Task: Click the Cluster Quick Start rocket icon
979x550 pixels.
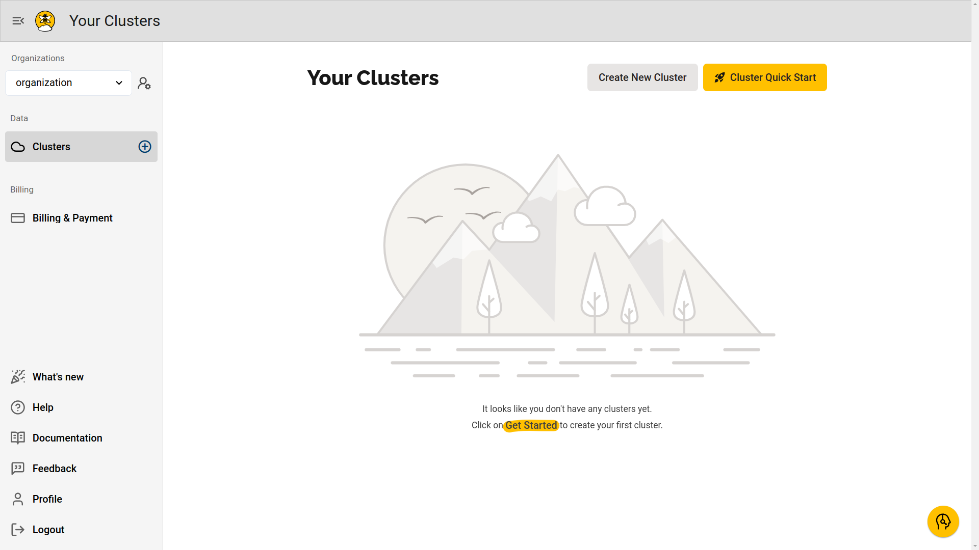Action: [x=719, y=77]
